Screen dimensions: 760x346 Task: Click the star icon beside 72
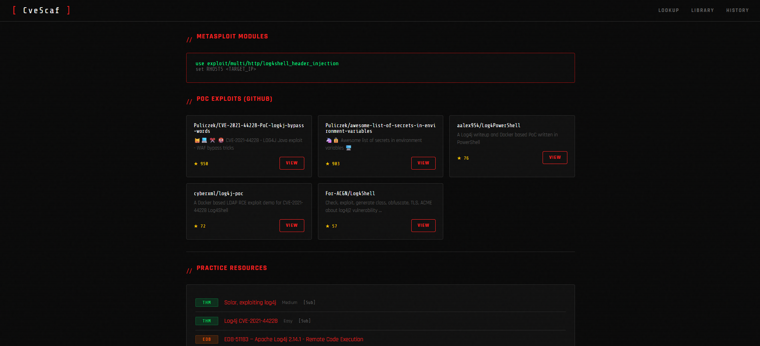(196, 226)
